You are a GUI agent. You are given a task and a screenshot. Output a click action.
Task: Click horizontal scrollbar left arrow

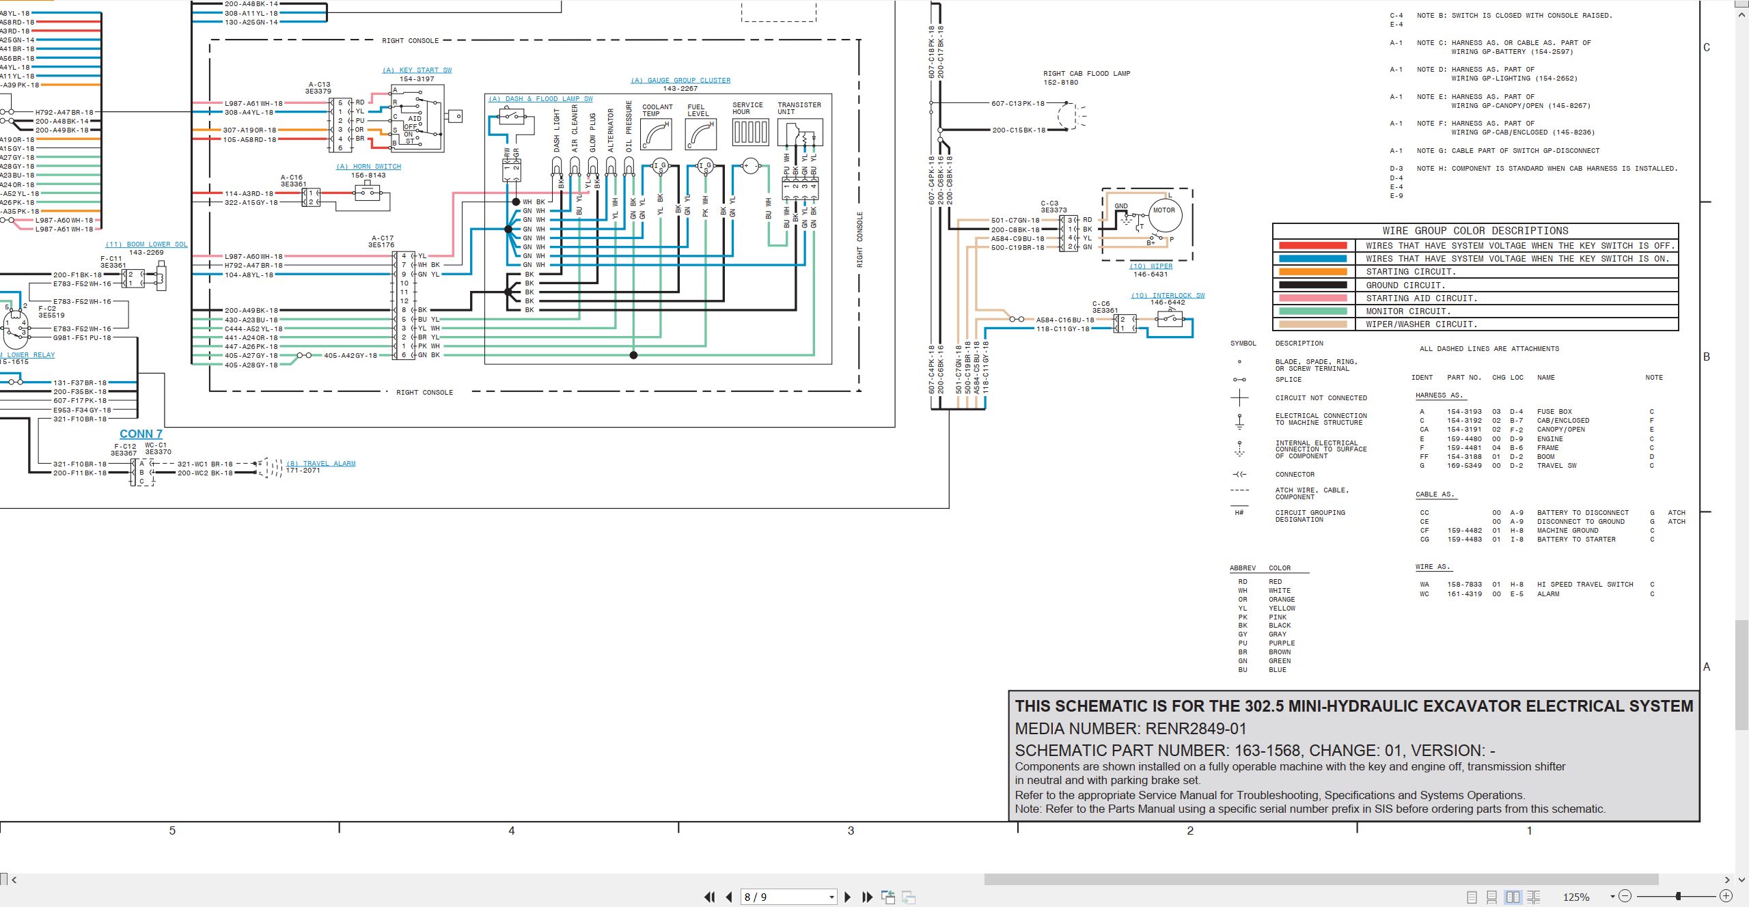(14, 880)
